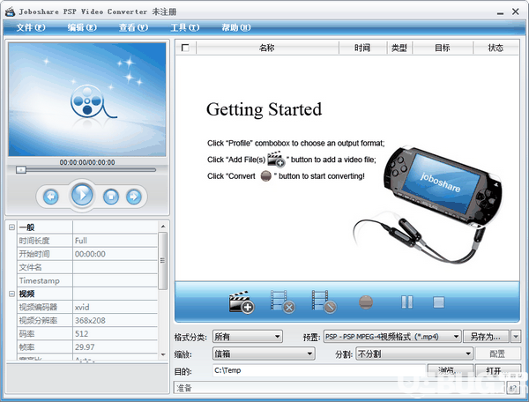This screenshot has width=529, height=402.
Task: Click the application icon in title bar
Action: click(x=10, y=11)
